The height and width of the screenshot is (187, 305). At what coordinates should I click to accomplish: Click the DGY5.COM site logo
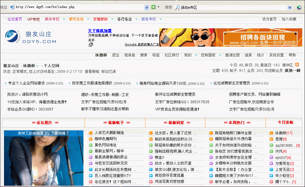pyautogui.click(x=31, y=37)
